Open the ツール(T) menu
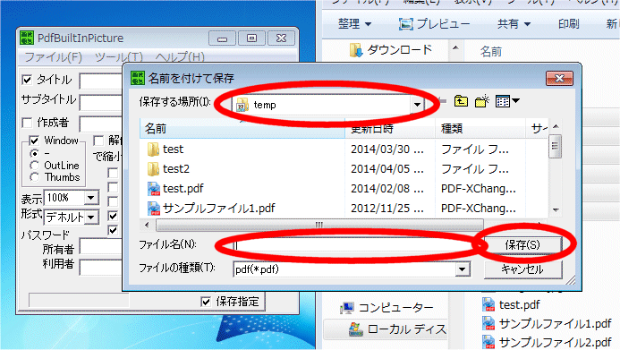The width and height of the screenshot is (620, 350). coord(119,57)
